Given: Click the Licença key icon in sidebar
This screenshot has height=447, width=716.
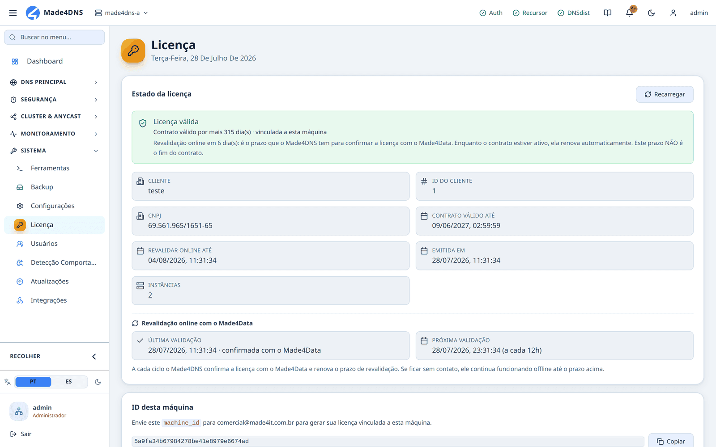Looking at the screenshot, I should point(20,225).
